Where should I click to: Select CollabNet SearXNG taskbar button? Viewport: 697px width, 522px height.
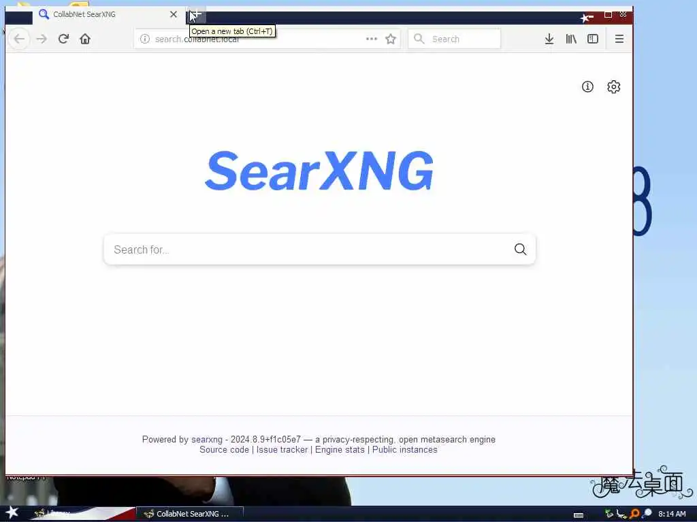191,514
